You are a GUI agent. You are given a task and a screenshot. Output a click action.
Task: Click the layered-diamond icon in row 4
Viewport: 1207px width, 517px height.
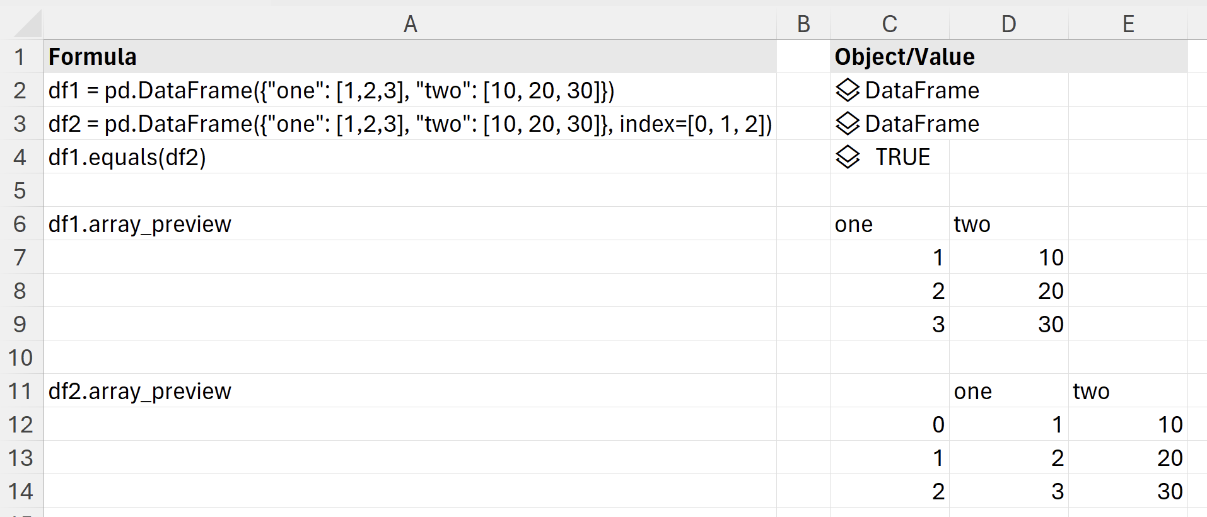click(x=846, y=157)
